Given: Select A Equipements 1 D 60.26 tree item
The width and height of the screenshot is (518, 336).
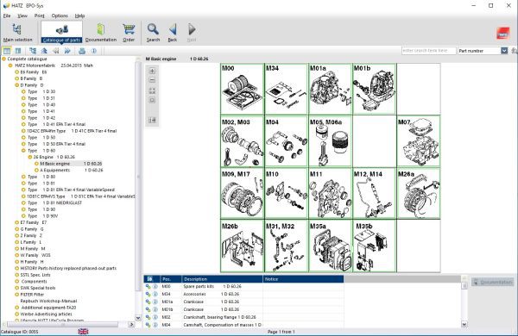Looking at the screenshot, I should click(x=72, y=170).
